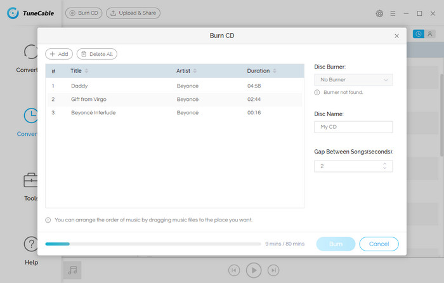The image size is (444, 283).
Task: Click the Disc Name input field
Action: click(x=353, y=127)
